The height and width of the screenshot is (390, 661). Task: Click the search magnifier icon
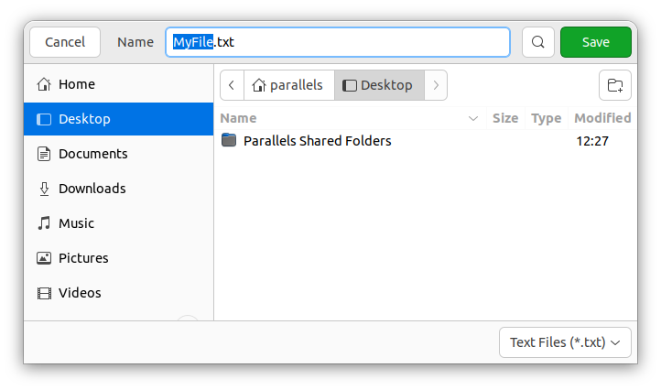tap(538, 42)
